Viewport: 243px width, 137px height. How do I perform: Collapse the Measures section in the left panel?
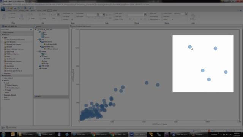(x=2, y=35)
